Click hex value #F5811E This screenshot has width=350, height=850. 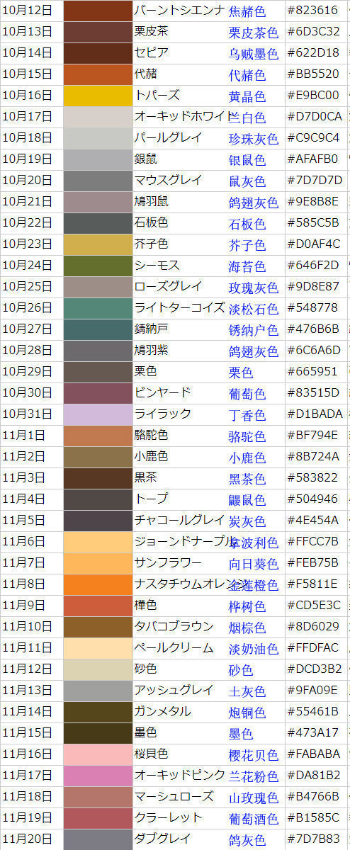pos(312,584)
